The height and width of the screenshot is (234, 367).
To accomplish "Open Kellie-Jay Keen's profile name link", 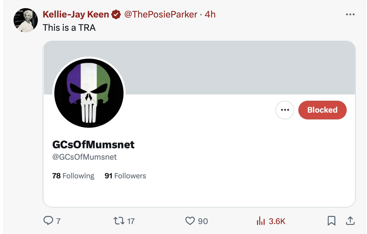I will (76, 14).
